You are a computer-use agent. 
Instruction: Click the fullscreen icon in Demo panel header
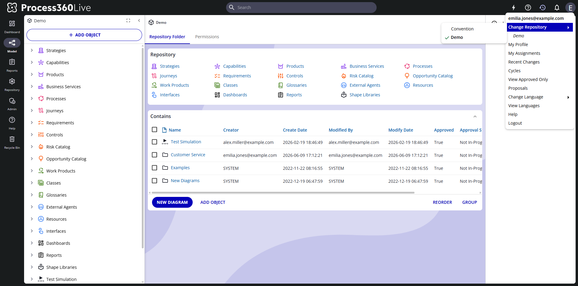tap(128, 20)
